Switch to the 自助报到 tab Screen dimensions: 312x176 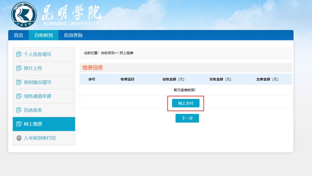click(x=44, y=35)
